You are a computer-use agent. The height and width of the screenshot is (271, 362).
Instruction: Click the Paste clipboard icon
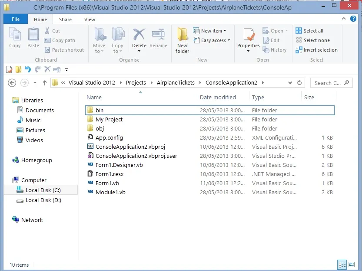(33, 34)
